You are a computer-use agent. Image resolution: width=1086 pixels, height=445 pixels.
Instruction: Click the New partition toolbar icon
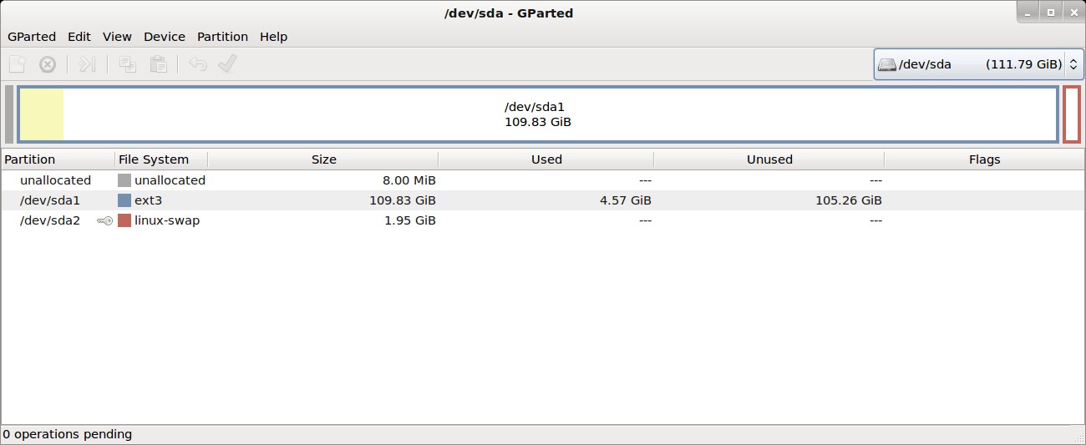click(x=18, y=64)
